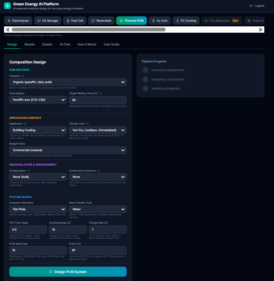Screen dimensions: 274x281
Task: Click the info icon beside Category
Action: click(23, 76)
